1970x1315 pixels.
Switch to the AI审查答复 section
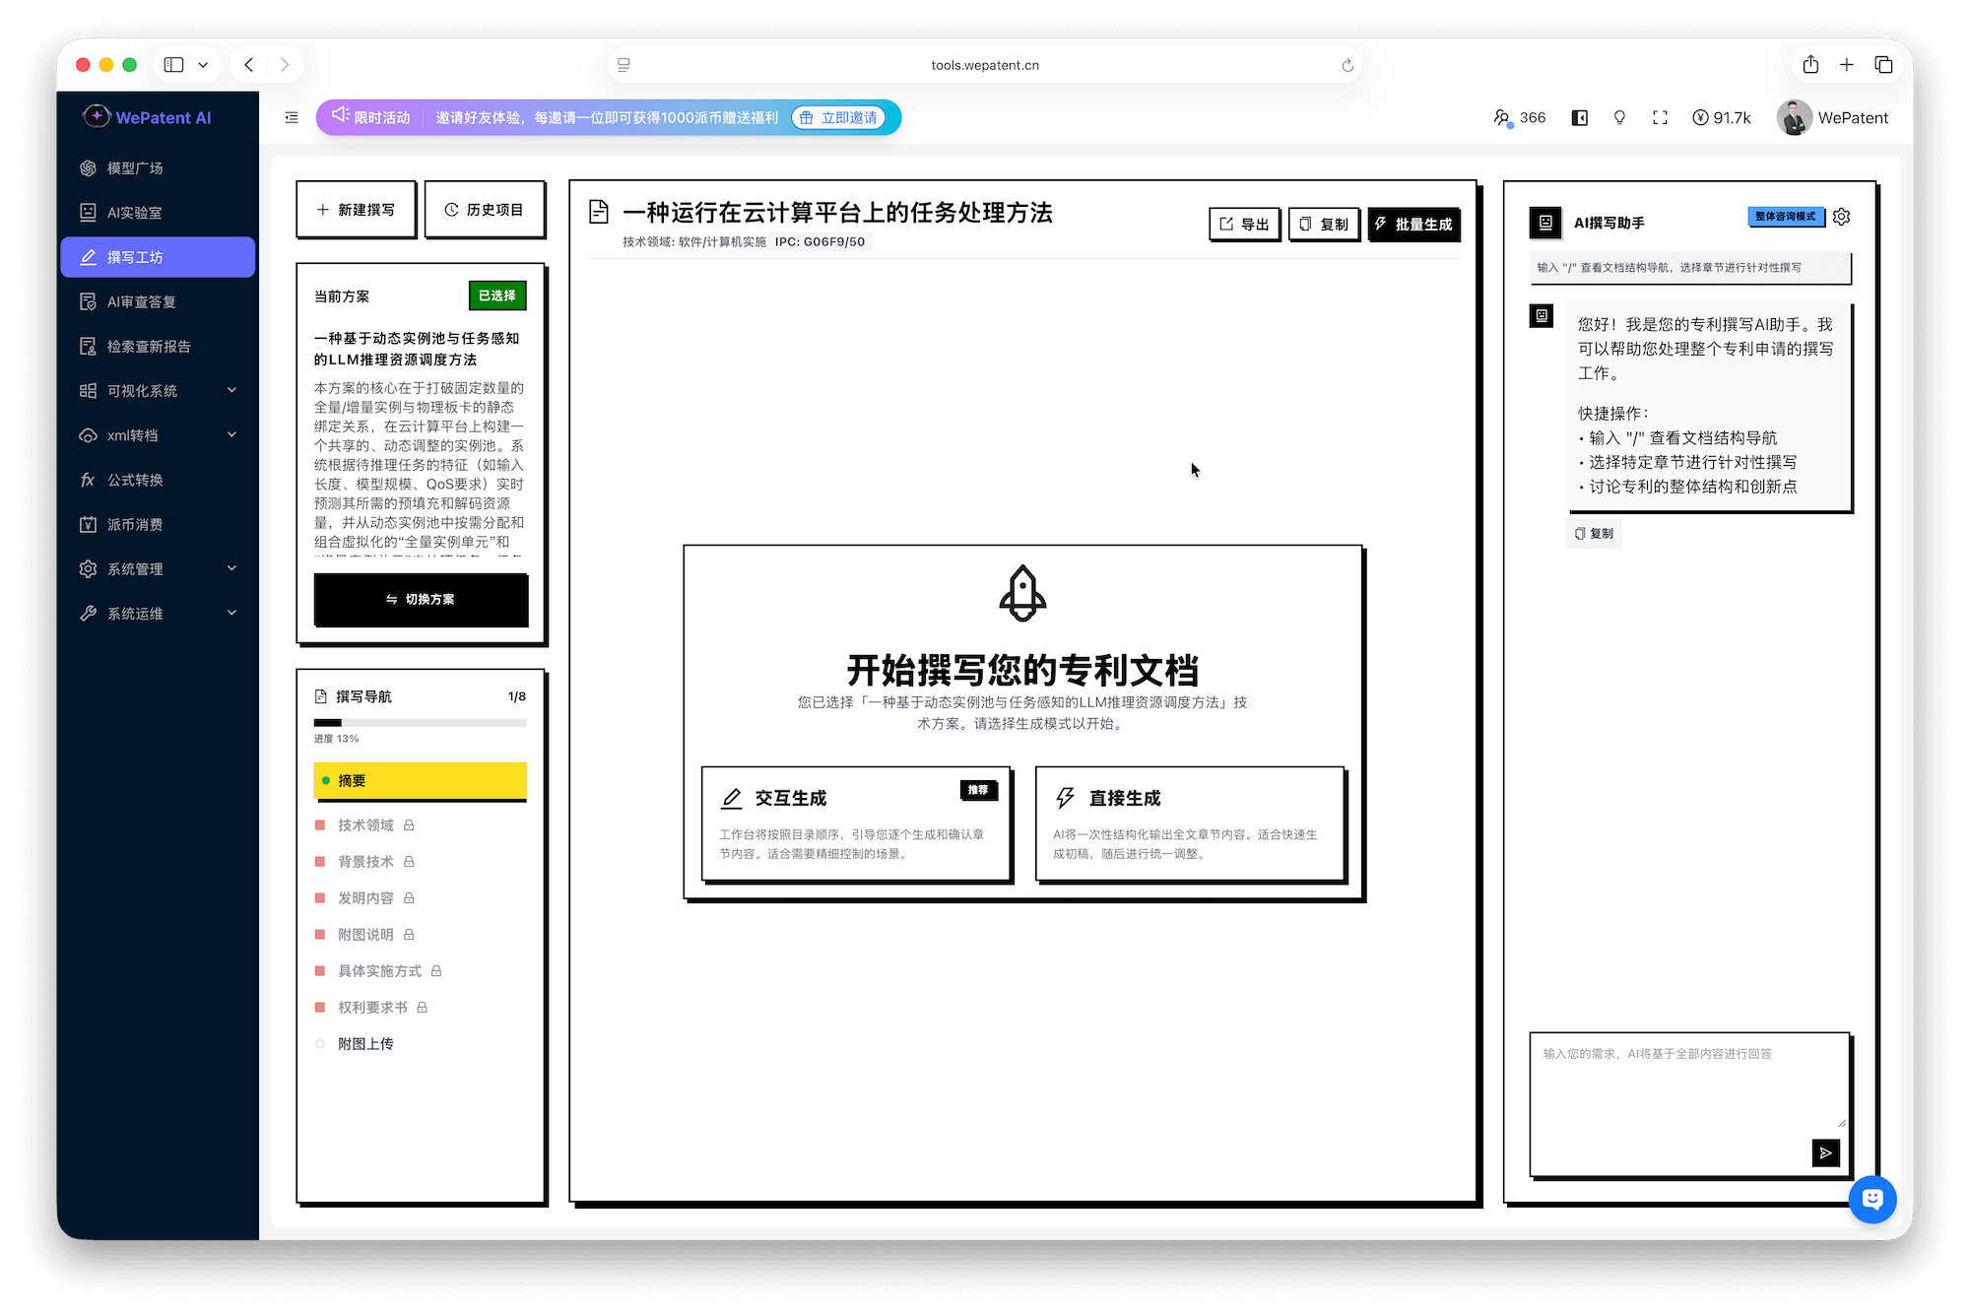(141, 300)
